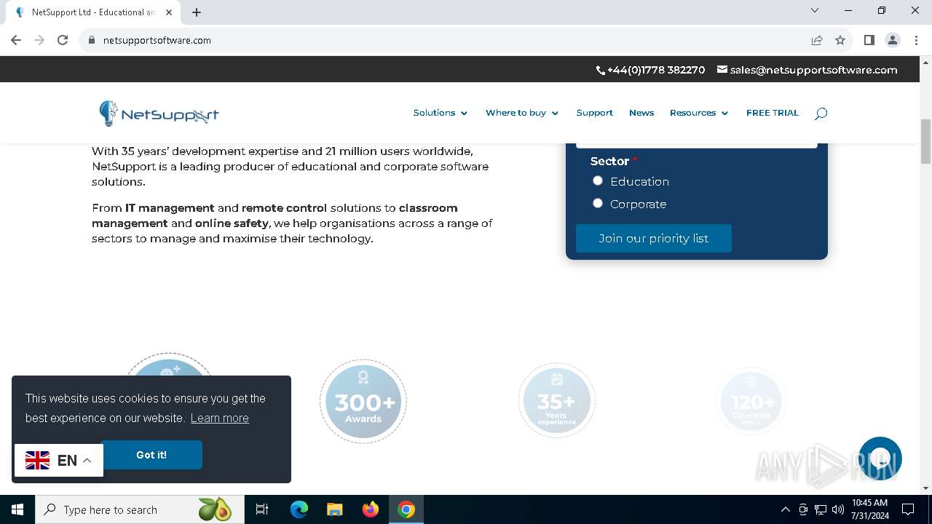Click the 300+ Awards badge
Viewport: 932px width, 524px height.
click(363, 402)
